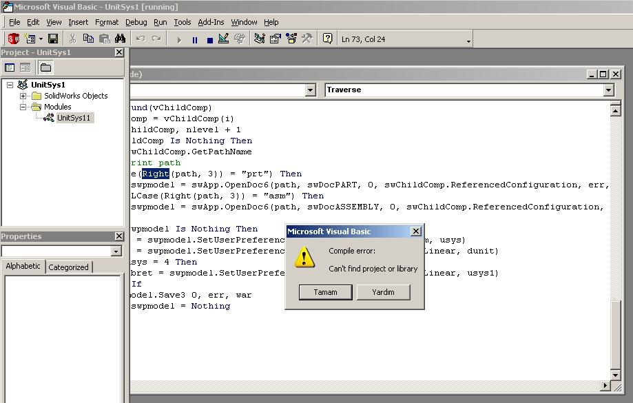This screenshot has width=633, height=403.
Task: Select the UnitSys11 module
Action: point(74,118)
